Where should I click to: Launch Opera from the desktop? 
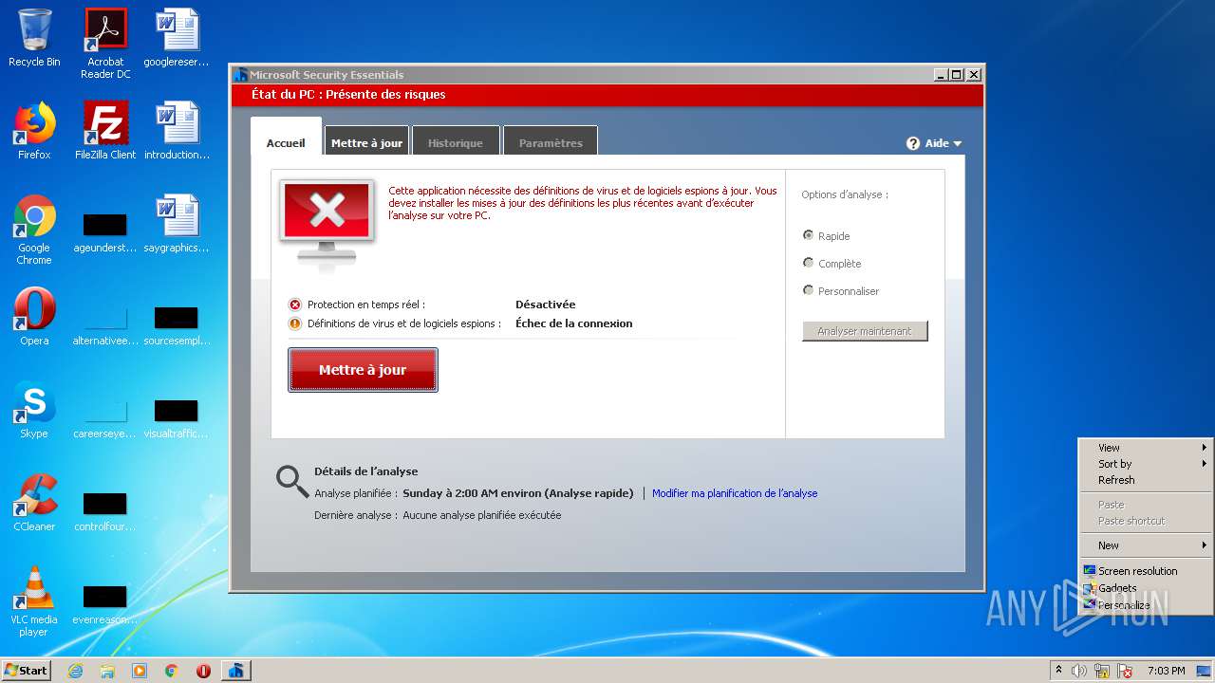[34, 317]
